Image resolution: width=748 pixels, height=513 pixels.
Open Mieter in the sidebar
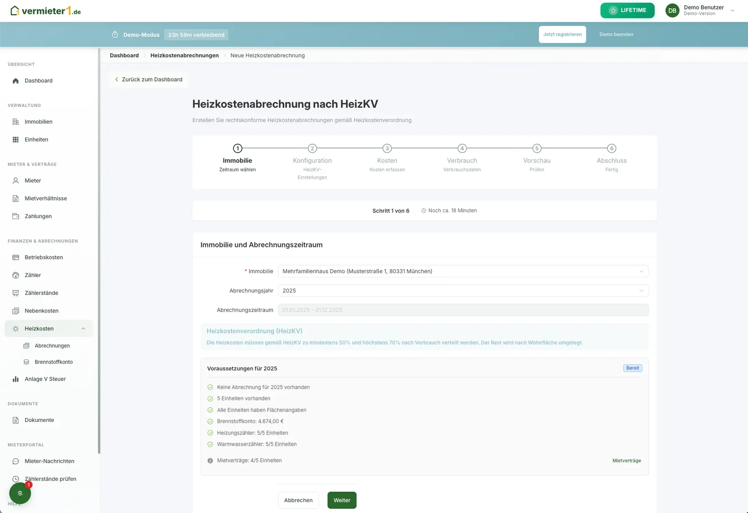49,180
